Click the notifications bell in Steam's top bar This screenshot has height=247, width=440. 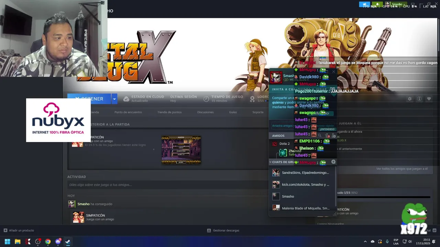(377, 4)
